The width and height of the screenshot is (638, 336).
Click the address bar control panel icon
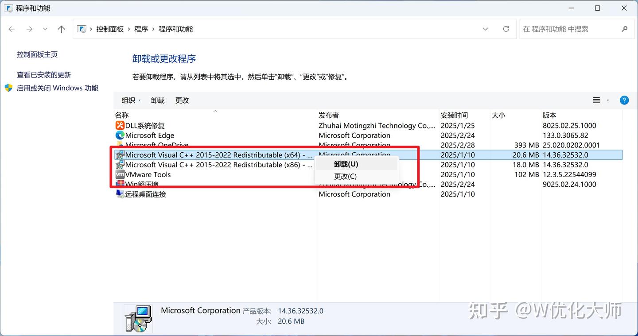[82, 29]
